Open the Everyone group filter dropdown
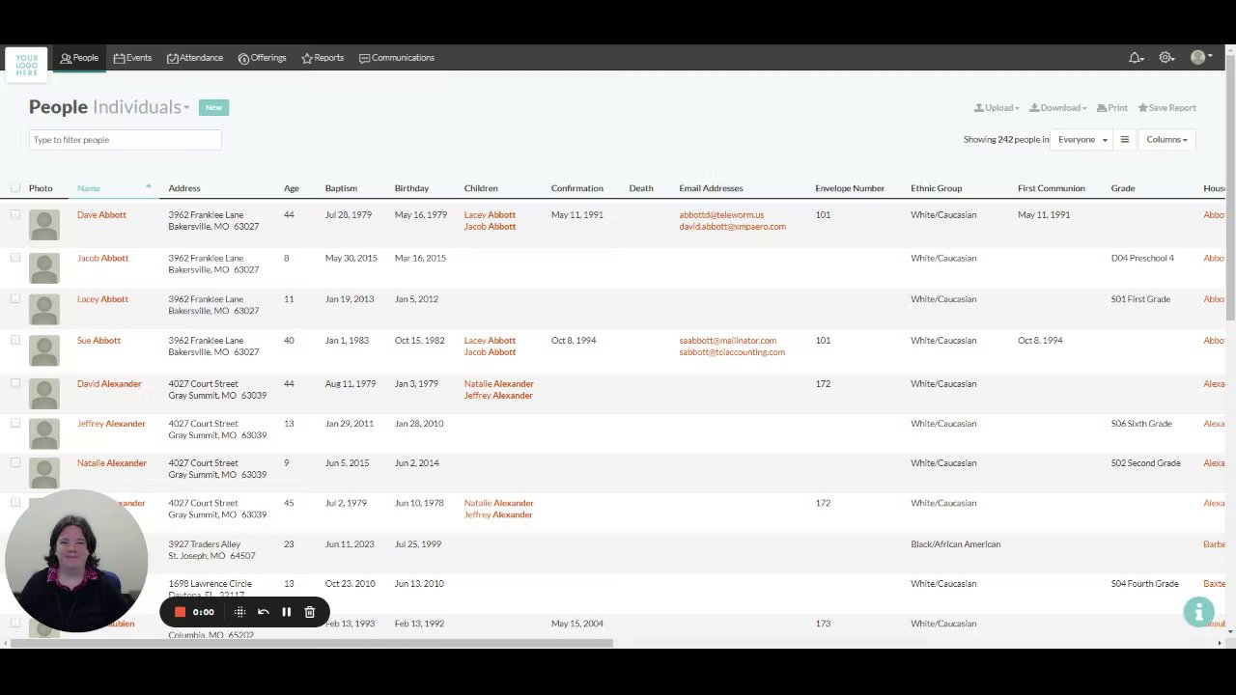This screenshot has height=695, width=1236. [x=1081, y=140]
